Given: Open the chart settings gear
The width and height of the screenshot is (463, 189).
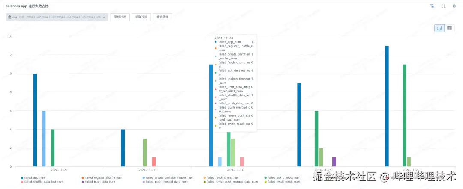Looking at the screenshot, I should point(454,6).
